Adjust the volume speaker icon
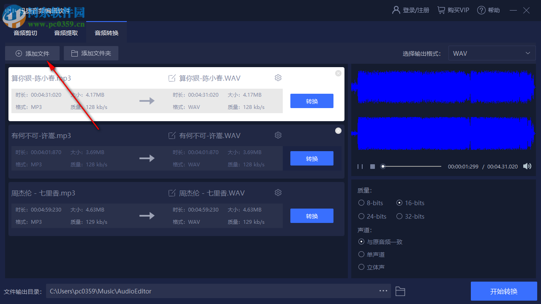Image resolution: width=541 pixels, height=304 pixels. click(x=527, y=166)
